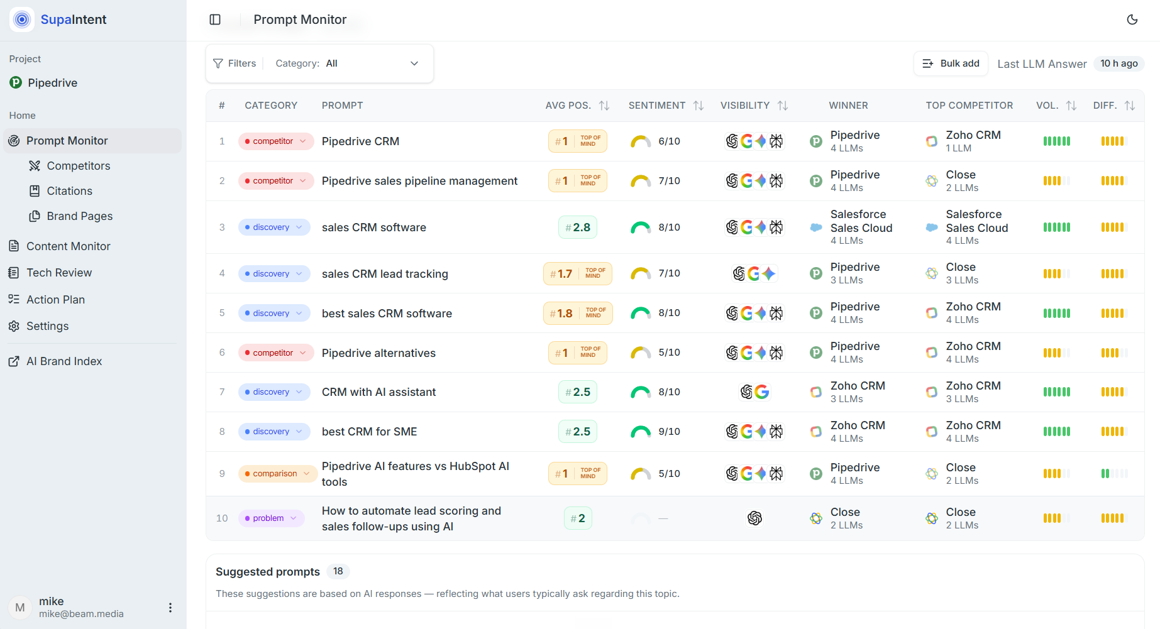The height and width of the screenshot is (629, 1160).
Task: Click the Pipedrive project name in sidebar
Action: [x=53, y=83]
